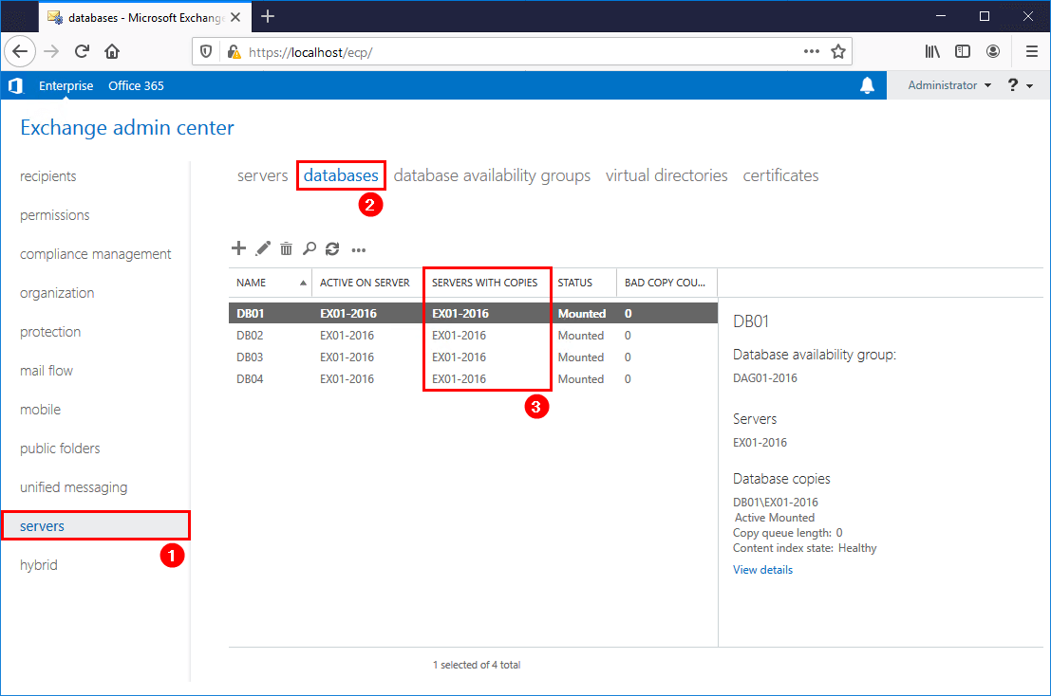Click the View details link for DB01
This screenshot has height=696, width=1051.
click(x=762, y=569)
